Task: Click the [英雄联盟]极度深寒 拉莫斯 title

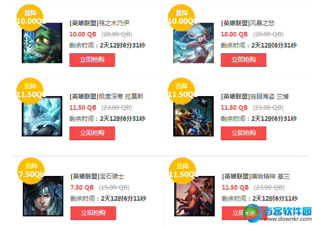Action: [106, 97]
